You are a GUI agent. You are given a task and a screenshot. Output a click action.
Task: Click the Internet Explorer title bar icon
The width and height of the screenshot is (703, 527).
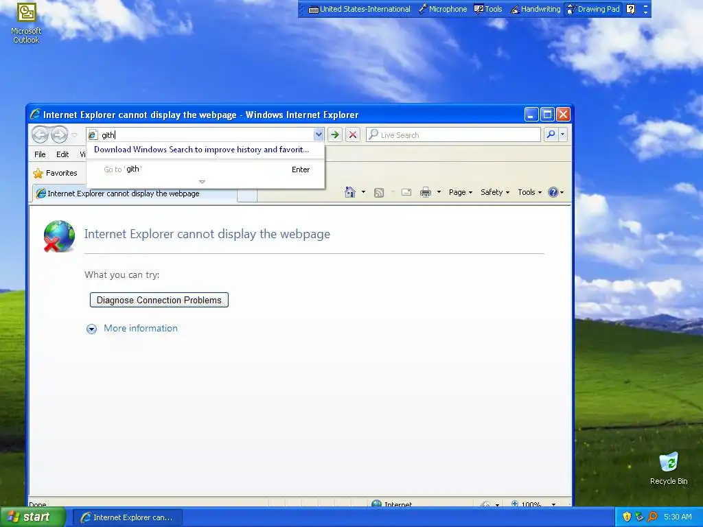35,115
